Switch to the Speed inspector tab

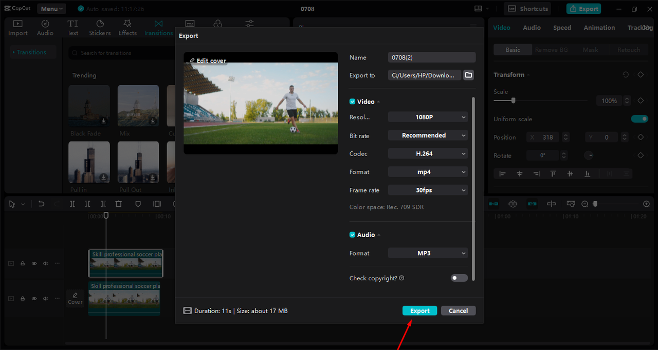[x=562, y=28]
